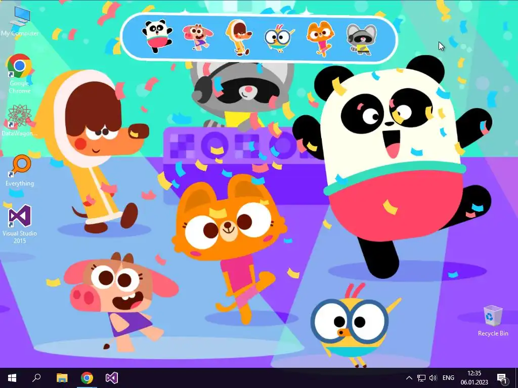The width and height of the screenshot is (518, 388).
Task: Open the network status tray icon
Action: point(421,378)
